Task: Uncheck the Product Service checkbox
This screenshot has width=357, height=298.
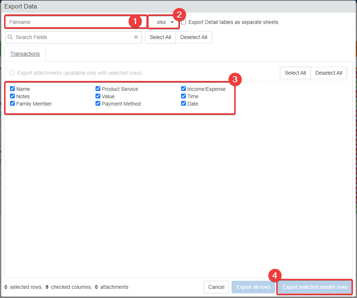Action: click(x=98, y=89)
